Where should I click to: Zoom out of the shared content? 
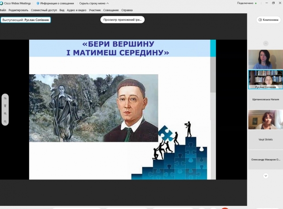(5, 122)
